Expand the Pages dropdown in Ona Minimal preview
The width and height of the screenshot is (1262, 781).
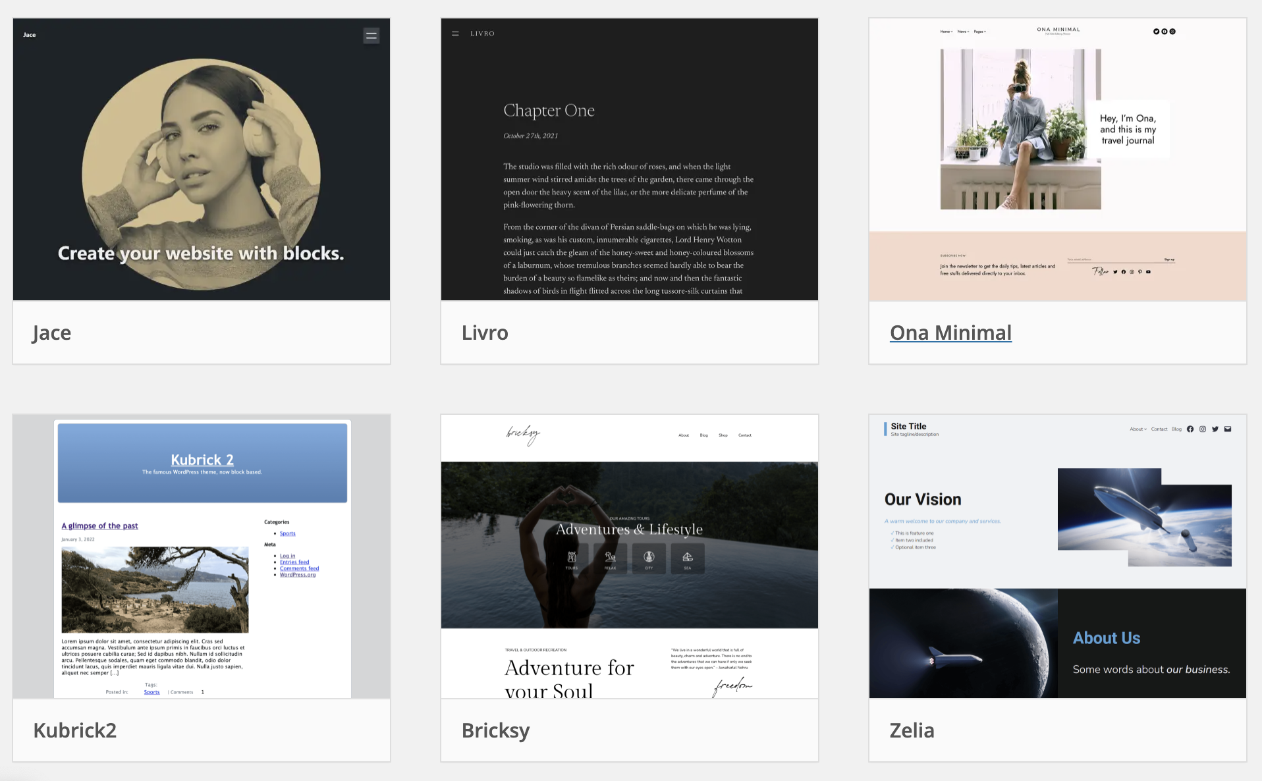(x=980, y=32)
